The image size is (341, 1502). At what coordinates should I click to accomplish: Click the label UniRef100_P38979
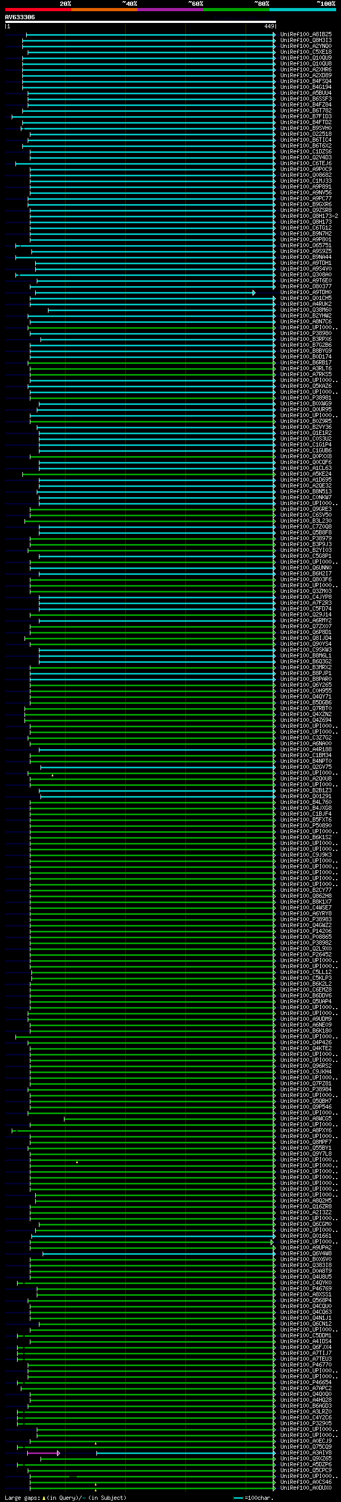pos(306,538)
